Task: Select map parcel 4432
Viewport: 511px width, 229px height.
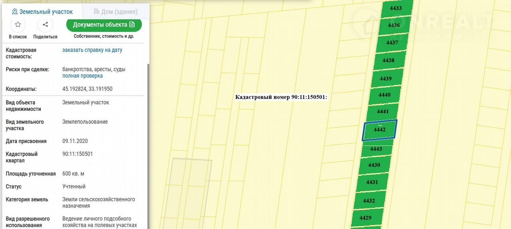Action: pos(369,201)
